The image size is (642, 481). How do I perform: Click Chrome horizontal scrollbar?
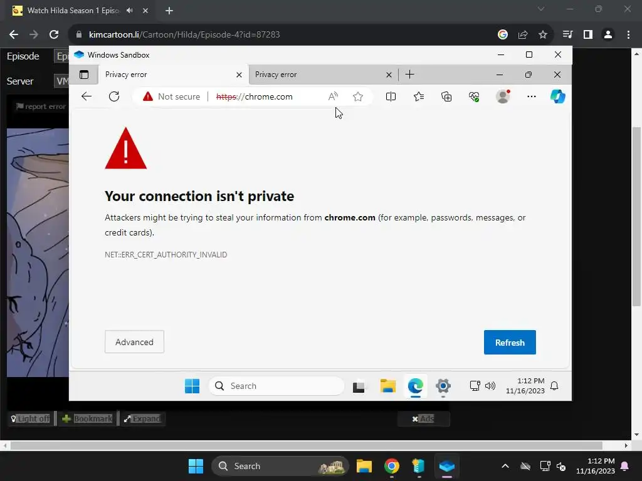pos(306,445)
